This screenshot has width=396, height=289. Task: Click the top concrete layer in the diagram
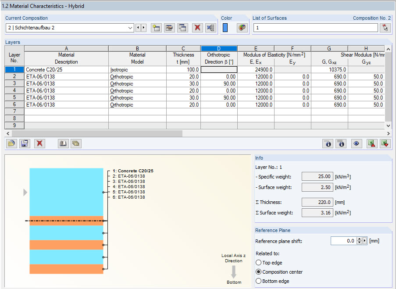(x=66, y=192)
